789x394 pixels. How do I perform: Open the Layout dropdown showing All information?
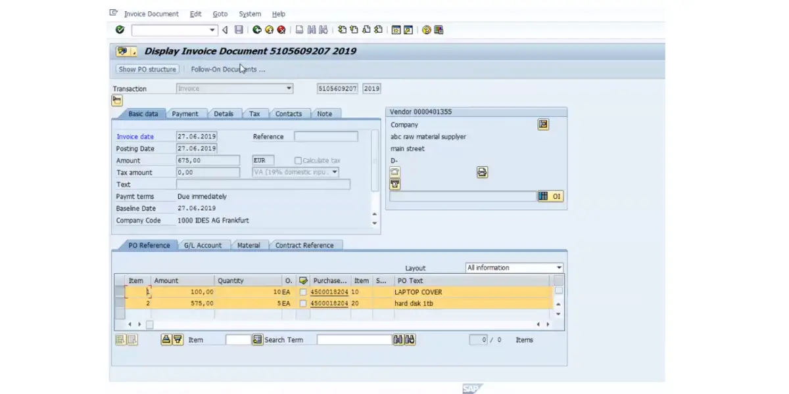pyautogui.click(x=559, y=268)
